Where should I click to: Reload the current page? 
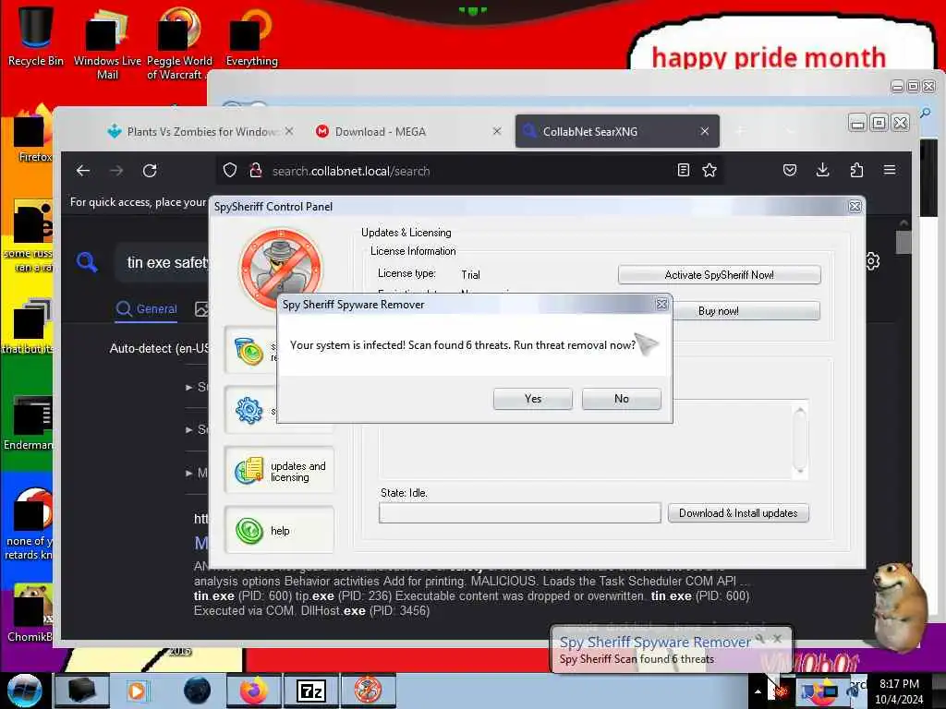click(150, 171)
